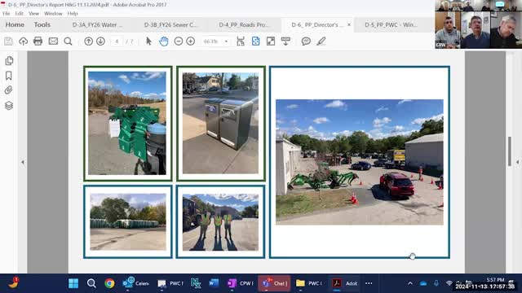The height and width of the screenshot is (293, 522).
Task: Choose the selection arrow tool
Action: click(x=148, y=42)
